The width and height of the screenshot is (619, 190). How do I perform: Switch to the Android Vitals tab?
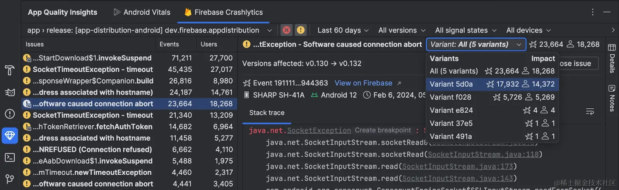tap(142, 12)
